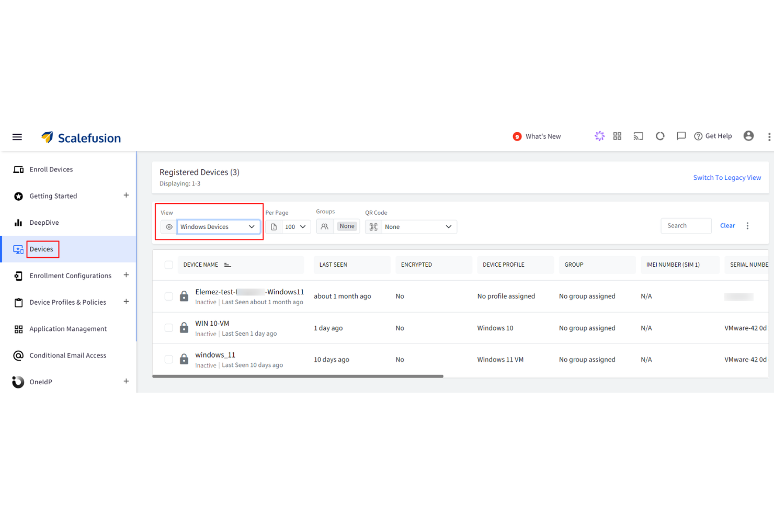The image size is (774, 516).
Task: Click the sidebar DeepDive bar chart icon
Action: (x=18, y=223)
